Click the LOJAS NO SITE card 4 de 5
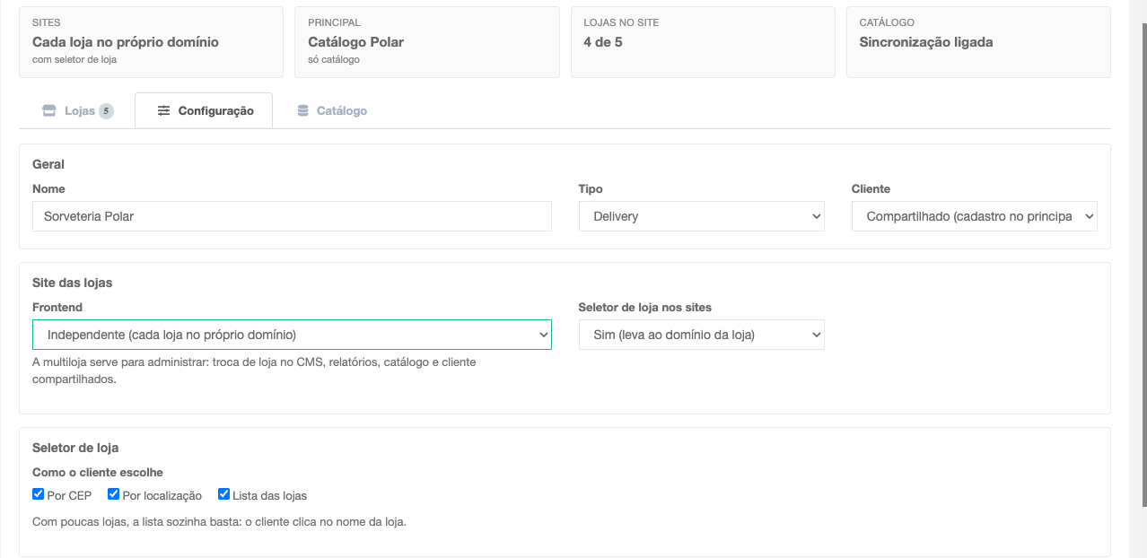Viewport: 1147px width, 558px height. (x=703, y=42)
